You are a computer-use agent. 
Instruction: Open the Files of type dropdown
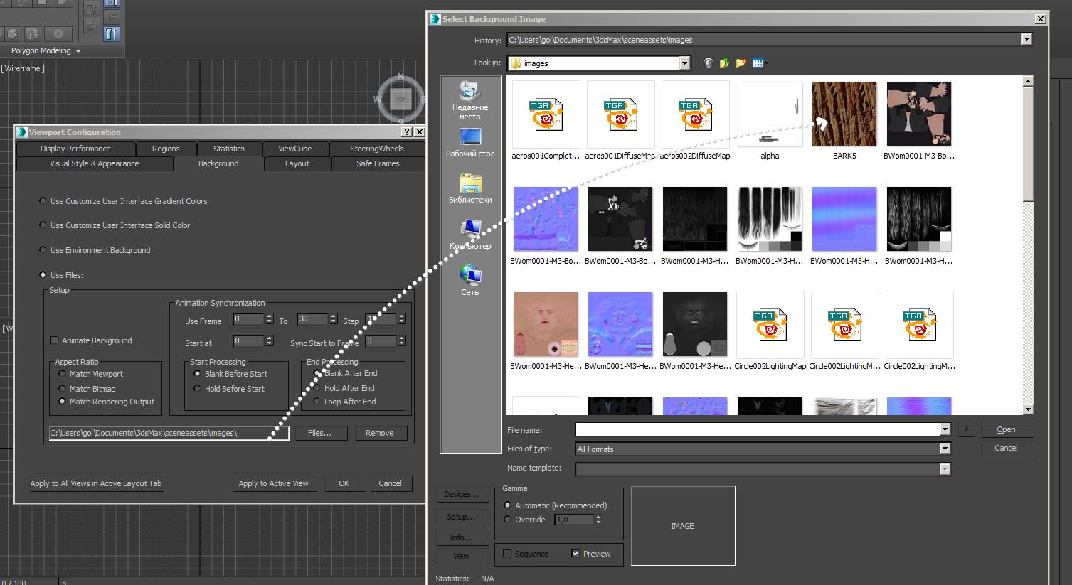click(x=945, y=449)
